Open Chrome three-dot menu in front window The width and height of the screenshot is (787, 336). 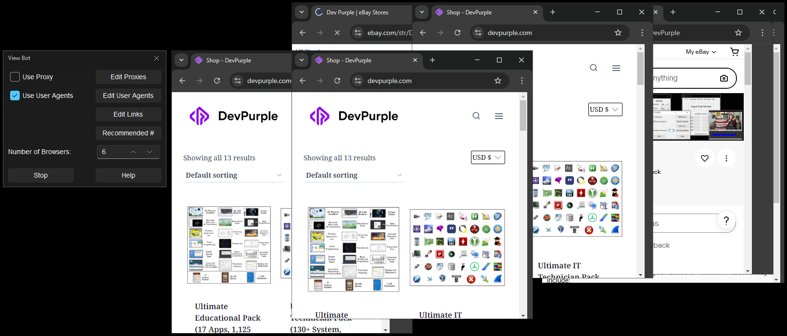[x=522, y=81]
